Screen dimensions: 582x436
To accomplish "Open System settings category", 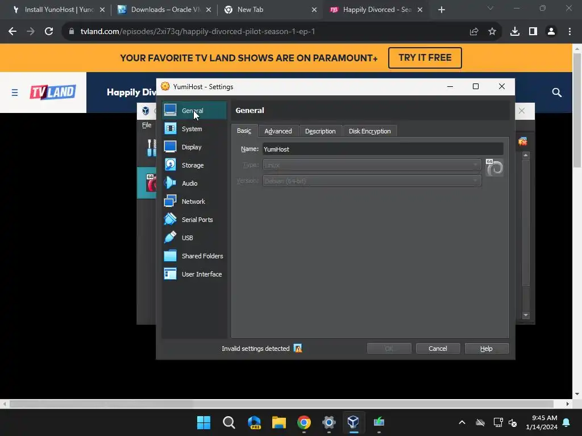I will click(x=194, y=129).
